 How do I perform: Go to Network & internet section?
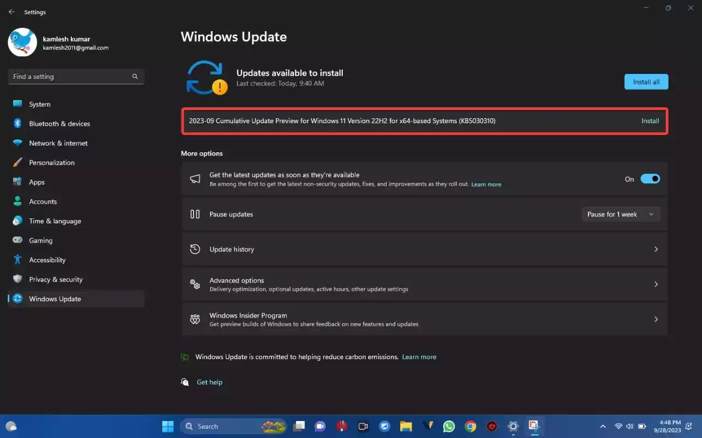(58, 143)
